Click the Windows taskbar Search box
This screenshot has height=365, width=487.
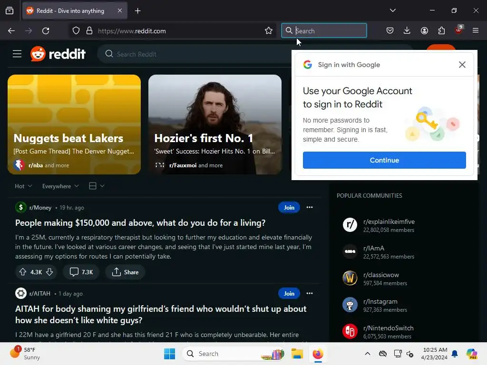[x=234, y=354]
